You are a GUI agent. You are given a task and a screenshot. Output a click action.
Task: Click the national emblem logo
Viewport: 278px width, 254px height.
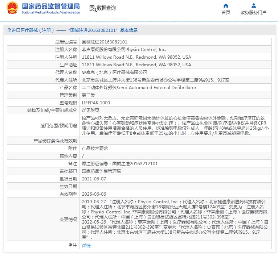click(x=12, y=8)
